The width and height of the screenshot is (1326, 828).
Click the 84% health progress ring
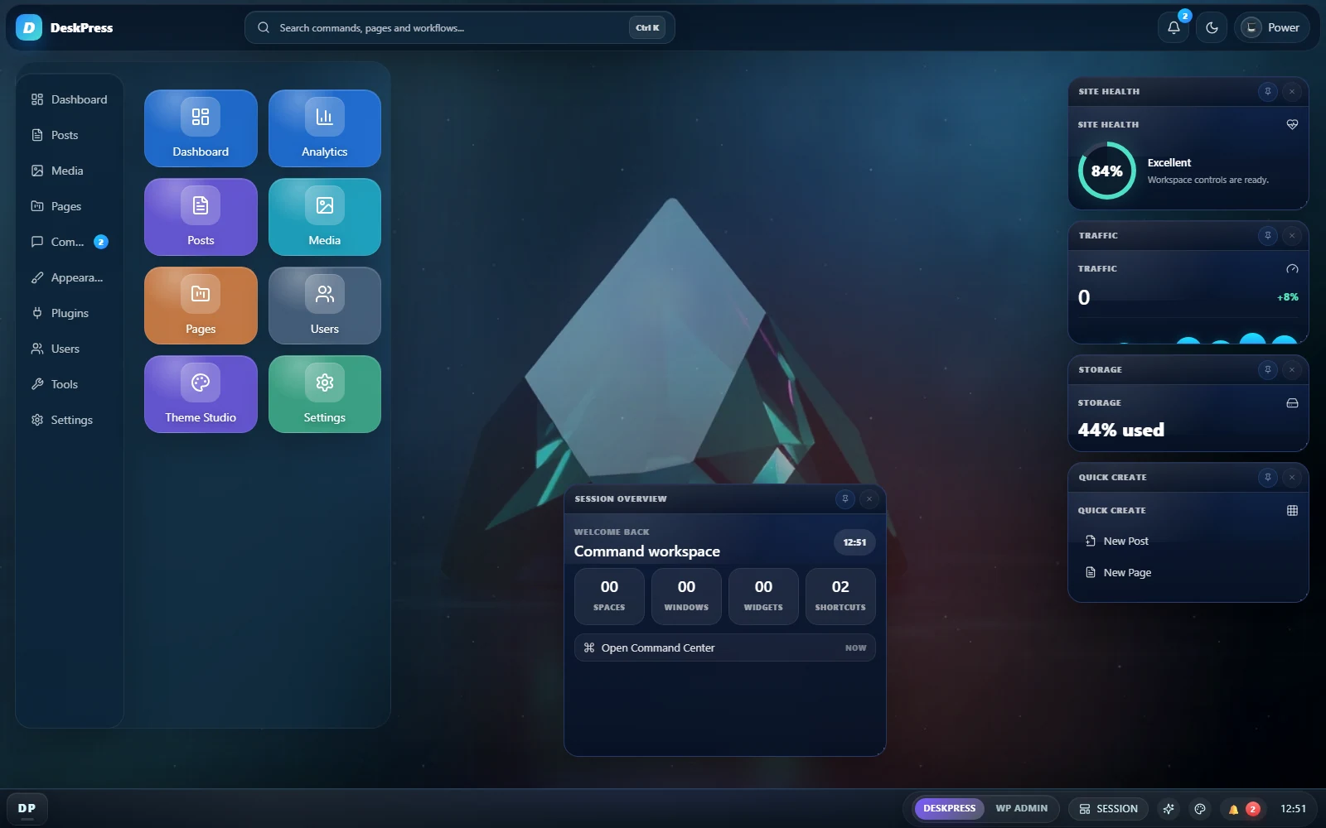[1107, 171]
